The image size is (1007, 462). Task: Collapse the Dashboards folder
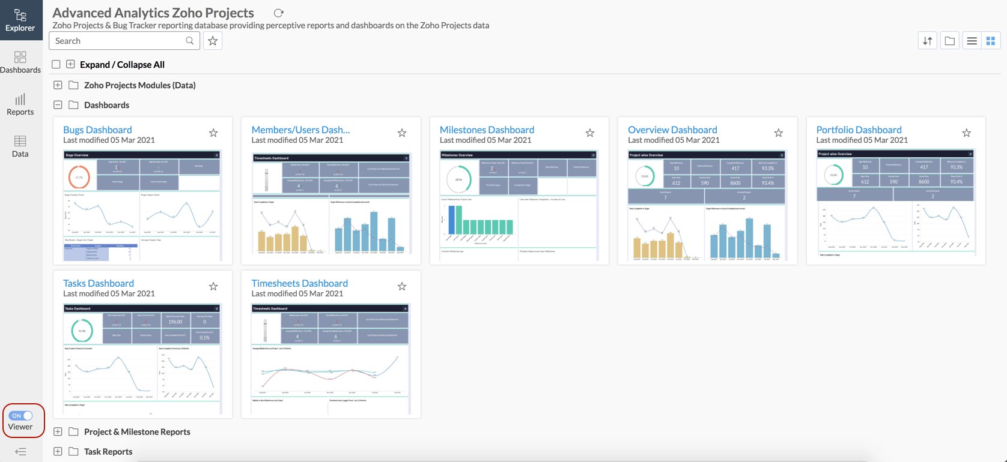click(x=58, y=105)
